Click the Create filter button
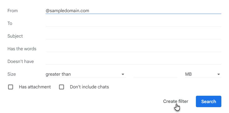The width and height of the screenshot is (229, 113). click(176, 102)
